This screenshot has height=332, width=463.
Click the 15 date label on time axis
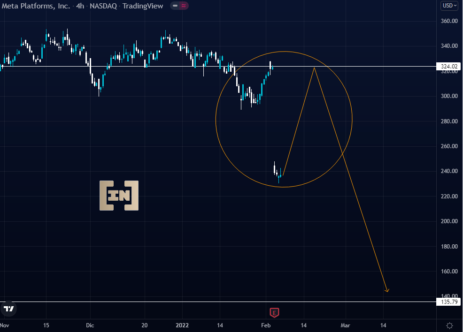tap(46, 325)
